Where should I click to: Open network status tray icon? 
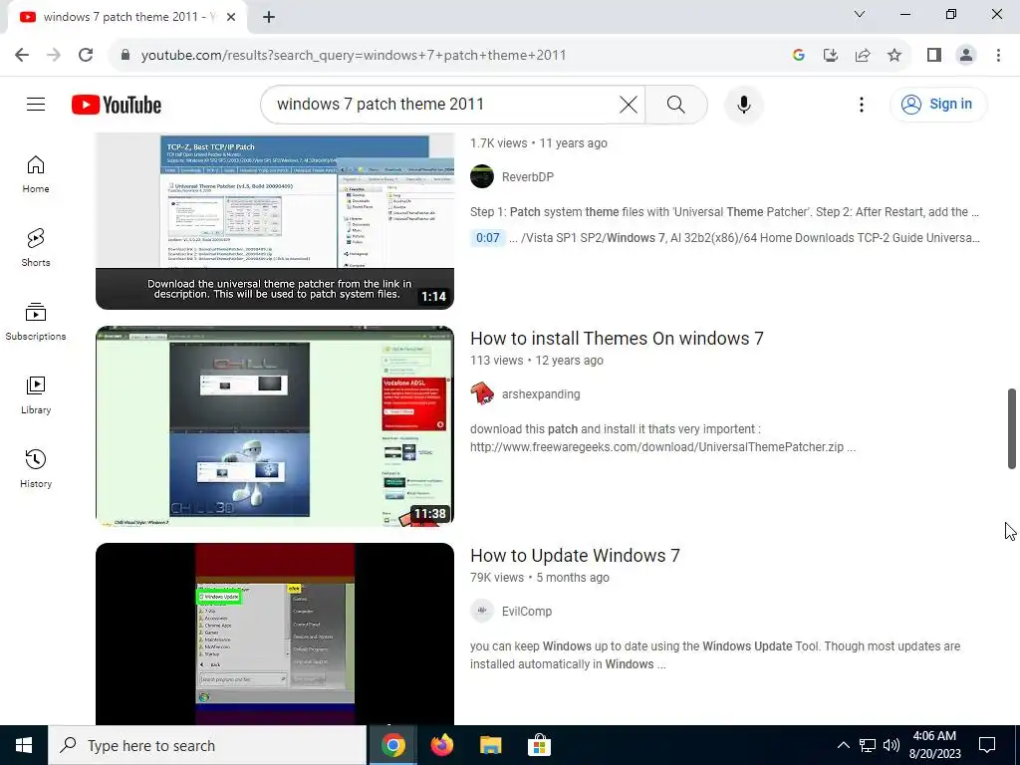click(x=868, y=745)
